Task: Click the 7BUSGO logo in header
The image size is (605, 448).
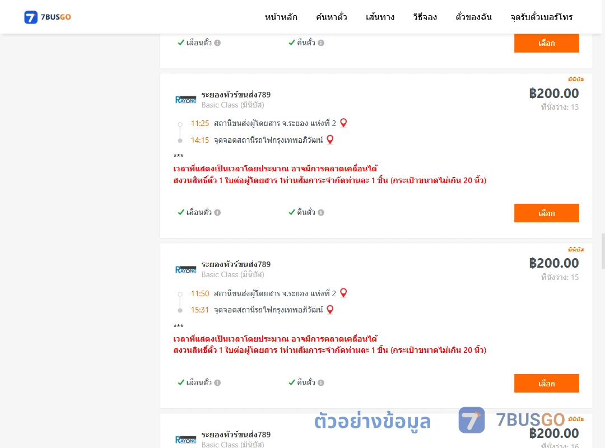Action: [x=48, y=17]
